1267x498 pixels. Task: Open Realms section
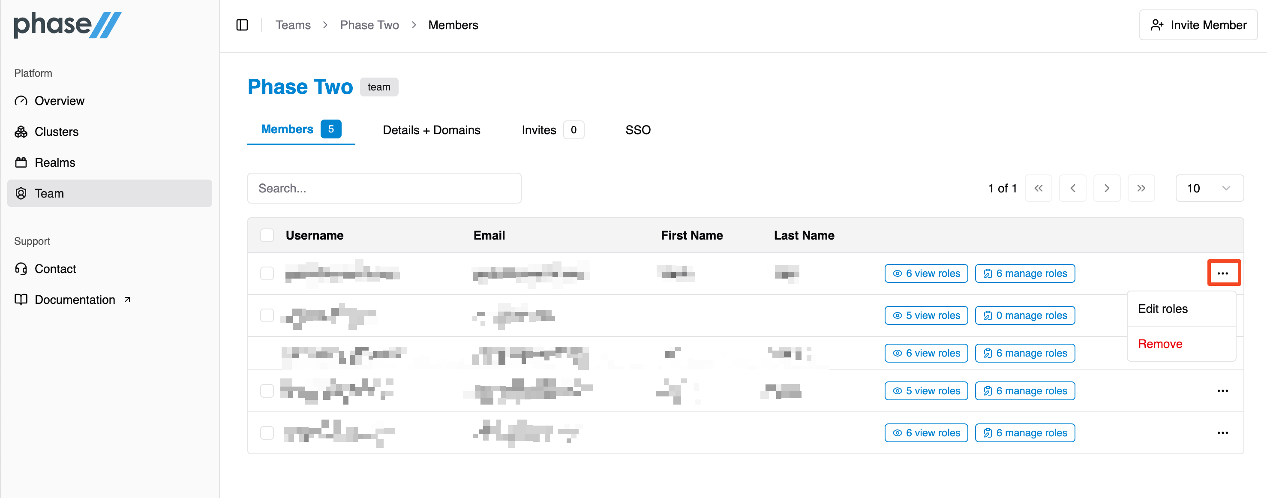coord(54,163)
